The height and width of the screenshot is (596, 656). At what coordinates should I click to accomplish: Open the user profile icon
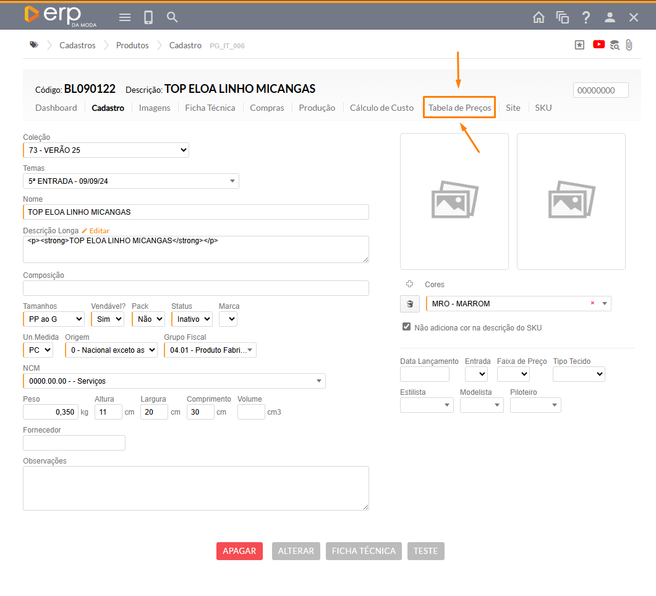610,17
